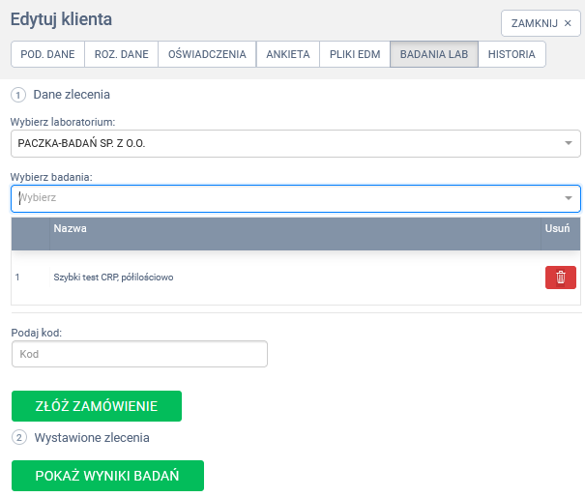The height and width of the screenshot is (497, 585).
Task: Click the Usuń column header
Action: [557, 229]
